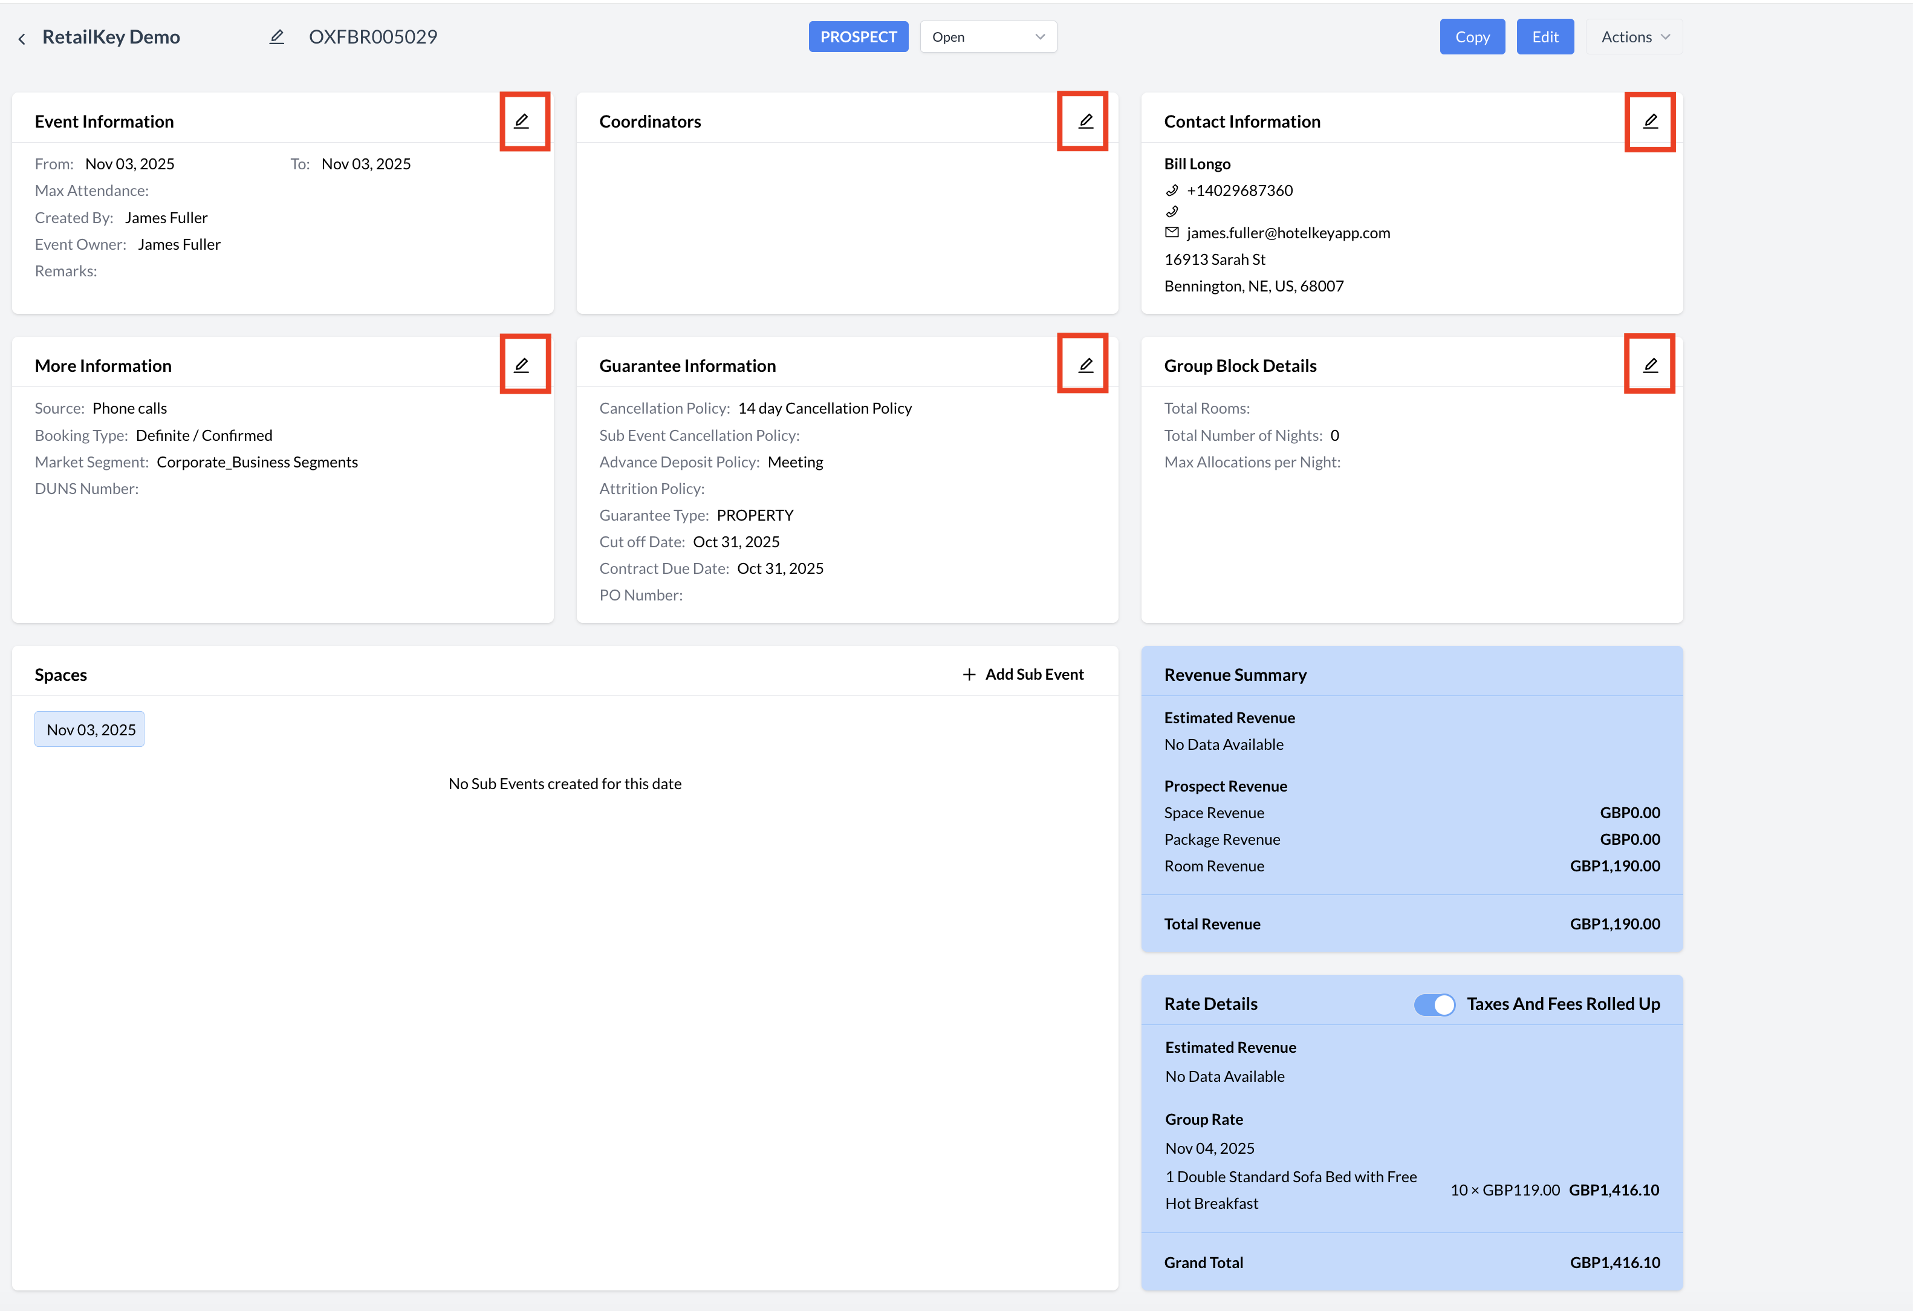Click phone number +14029687360
The width and height of the screenshot is (1913, 1311).
[1239, 190]
